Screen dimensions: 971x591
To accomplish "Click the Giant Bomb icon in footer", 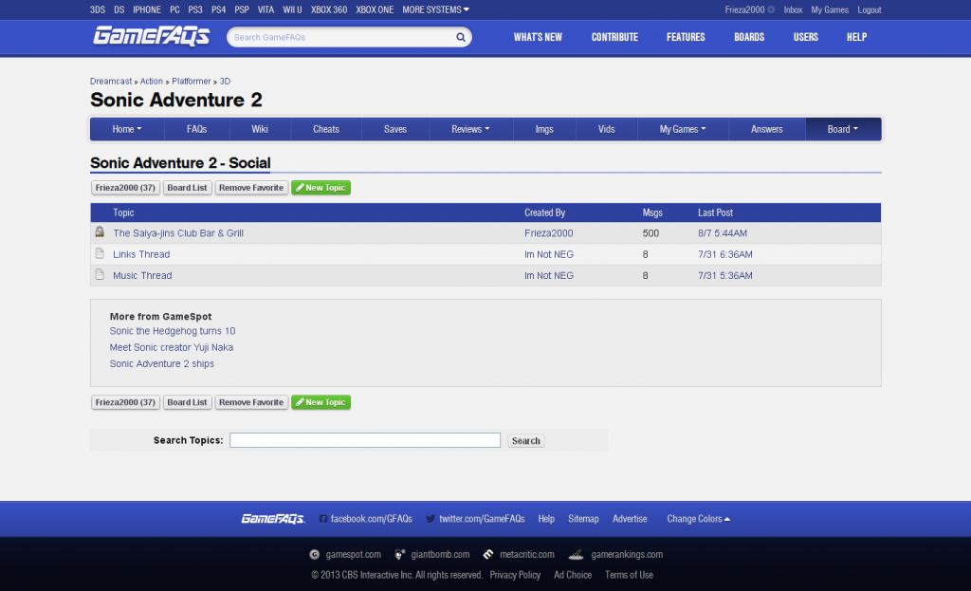I will click(400, 554).
